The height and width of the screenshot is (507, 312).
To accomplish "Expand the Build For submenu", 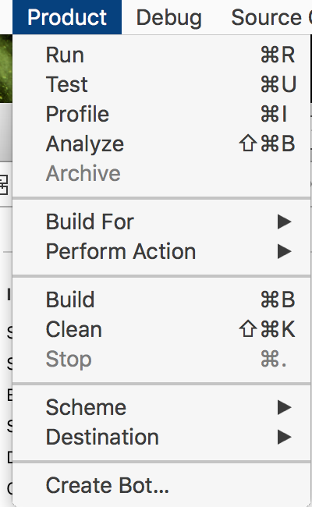I will (161, 222).
